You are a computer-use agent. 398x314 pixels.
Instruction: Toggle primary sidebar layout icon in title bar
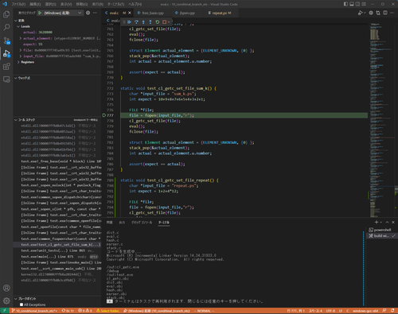click(x=345, y=4)
